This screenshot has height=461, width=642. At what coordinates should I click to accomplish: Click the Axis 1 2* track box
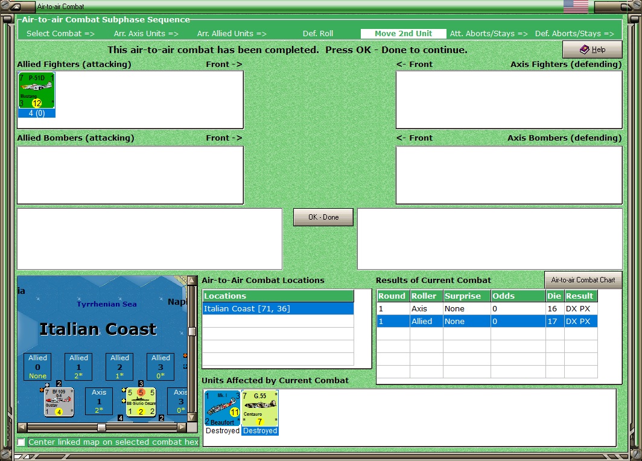click(99, 401)
